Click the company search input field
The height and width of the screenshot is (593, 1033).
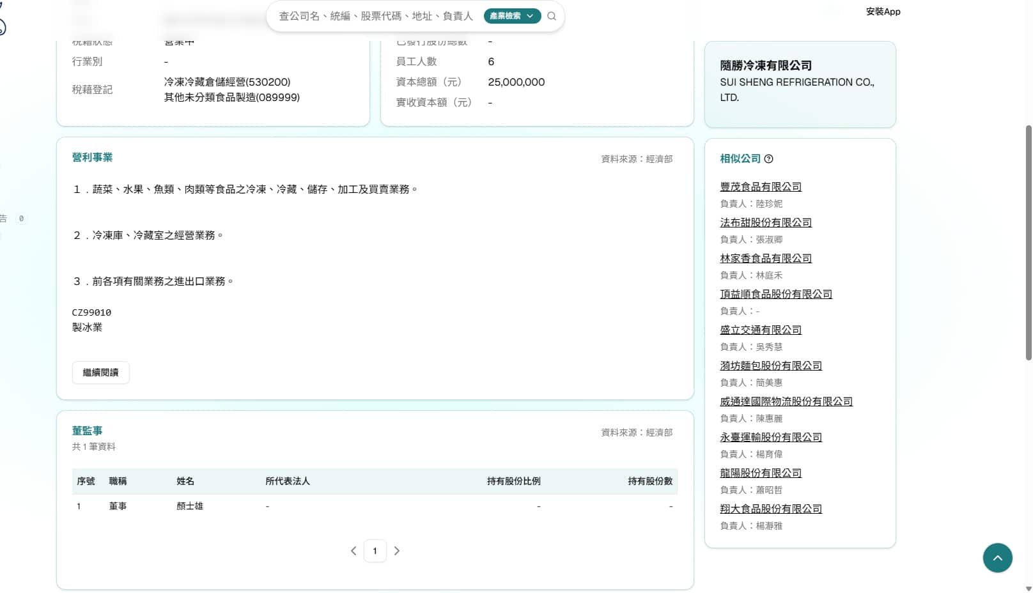(376, 16)
